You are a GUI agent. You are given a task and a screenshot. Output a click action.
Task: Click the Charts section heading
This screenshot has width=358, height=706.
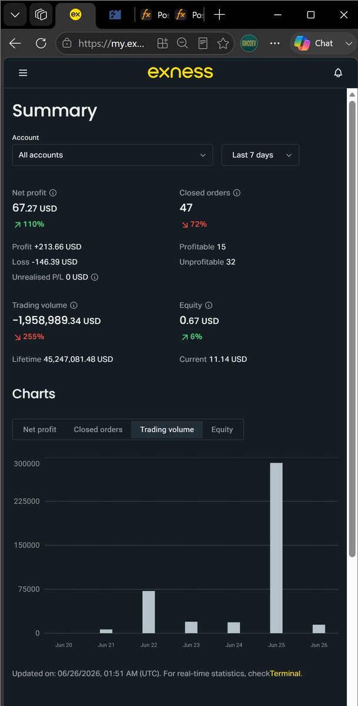coord(34,394)
